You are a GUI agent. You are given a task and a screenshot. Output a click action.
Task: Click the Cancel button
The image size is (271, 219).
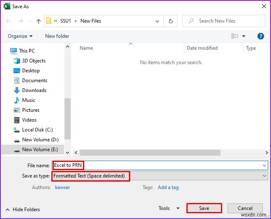(245, 208)
